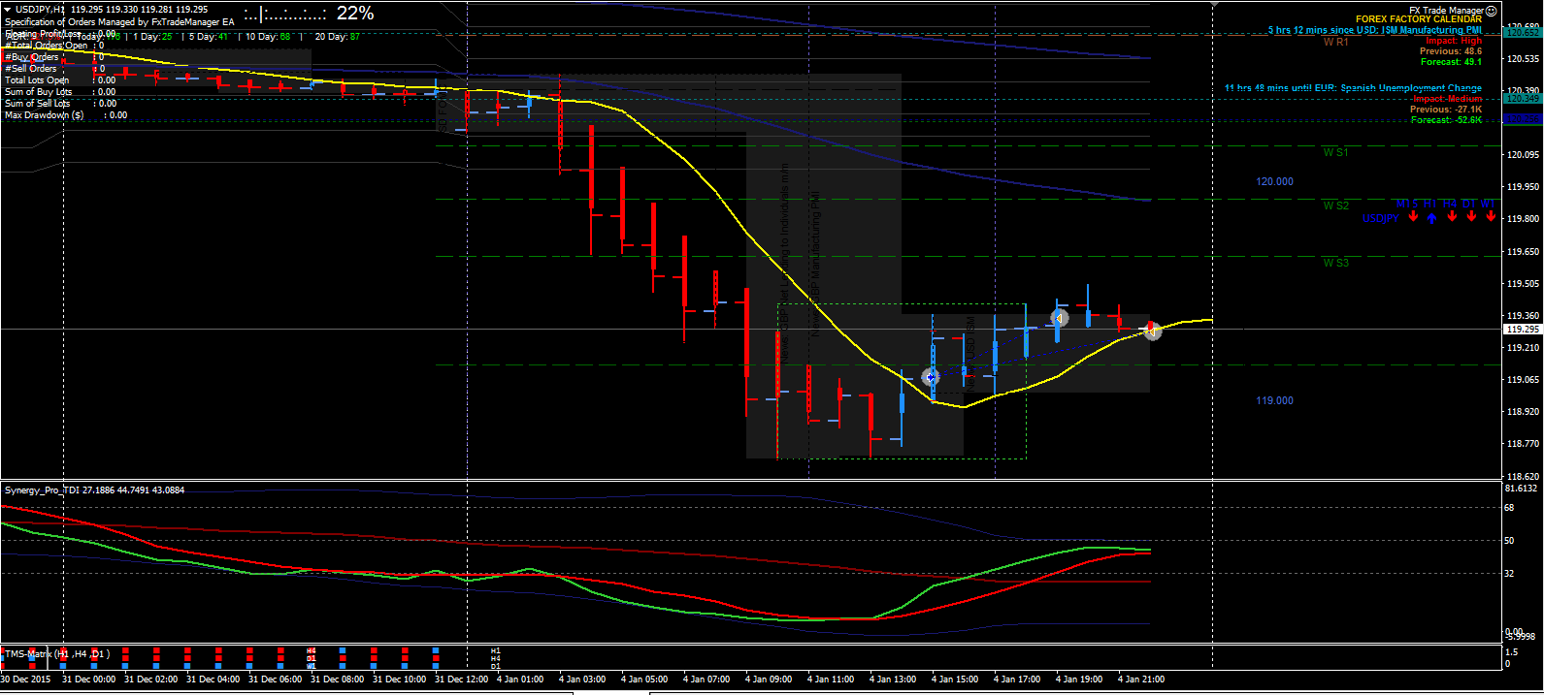
Task: Click the 'Specification of Orders Managed by FxTradeManager EA' title
Action: 119,22
